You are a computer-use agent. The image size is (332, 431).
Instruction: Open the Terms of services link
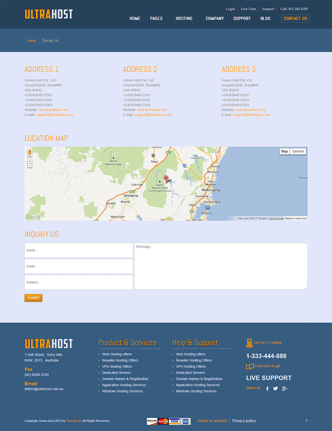(212, 421)
